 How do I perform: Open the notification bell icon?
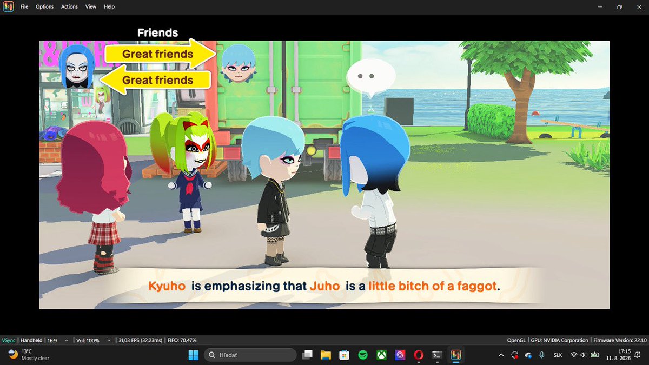click(639, 355)
